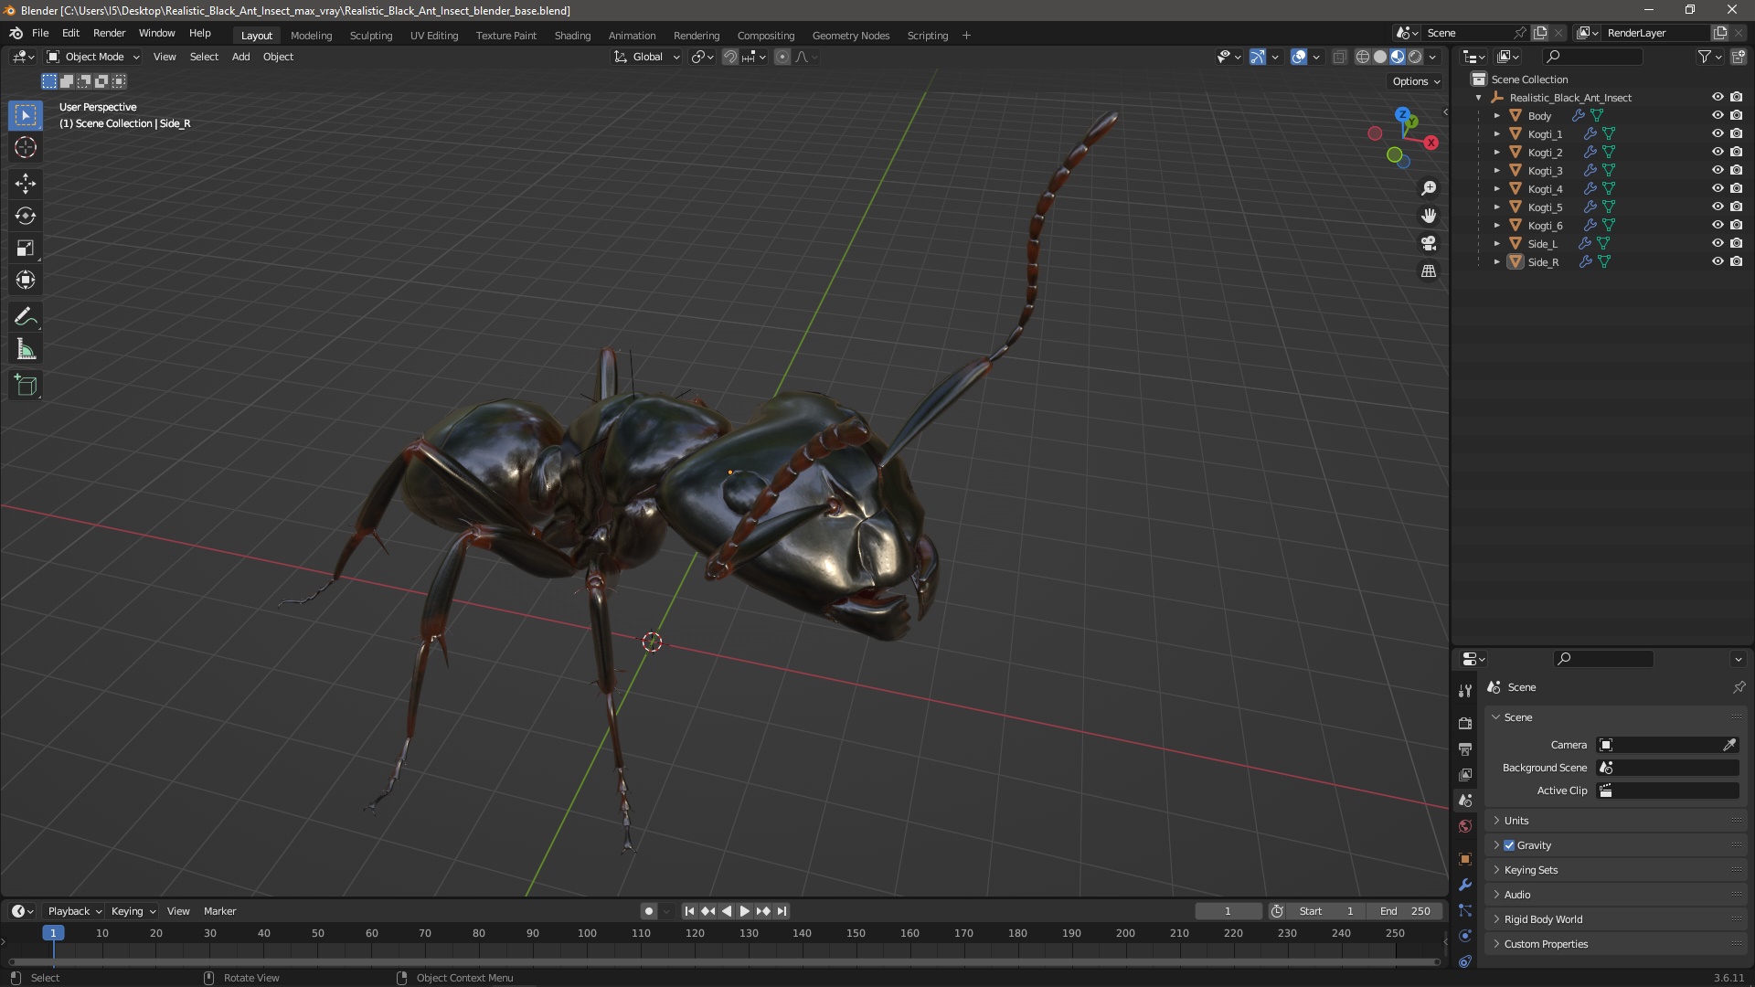Image resolution: width=1755 pixels, height=987 pixels.
Task: Disable Kogti_3 in renders camera icon
Action: point(1737,170)
